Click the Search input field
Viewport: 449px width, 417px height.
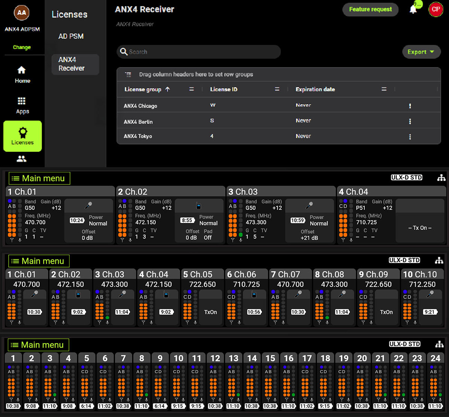[x=199, y=52]
